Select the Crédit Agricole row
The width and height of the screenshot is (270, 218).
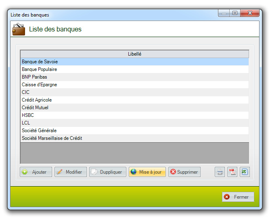134,100
